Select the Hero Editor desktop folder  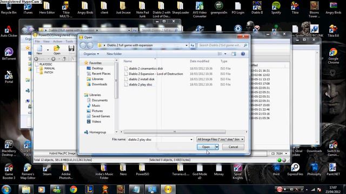tap(47, 8)
